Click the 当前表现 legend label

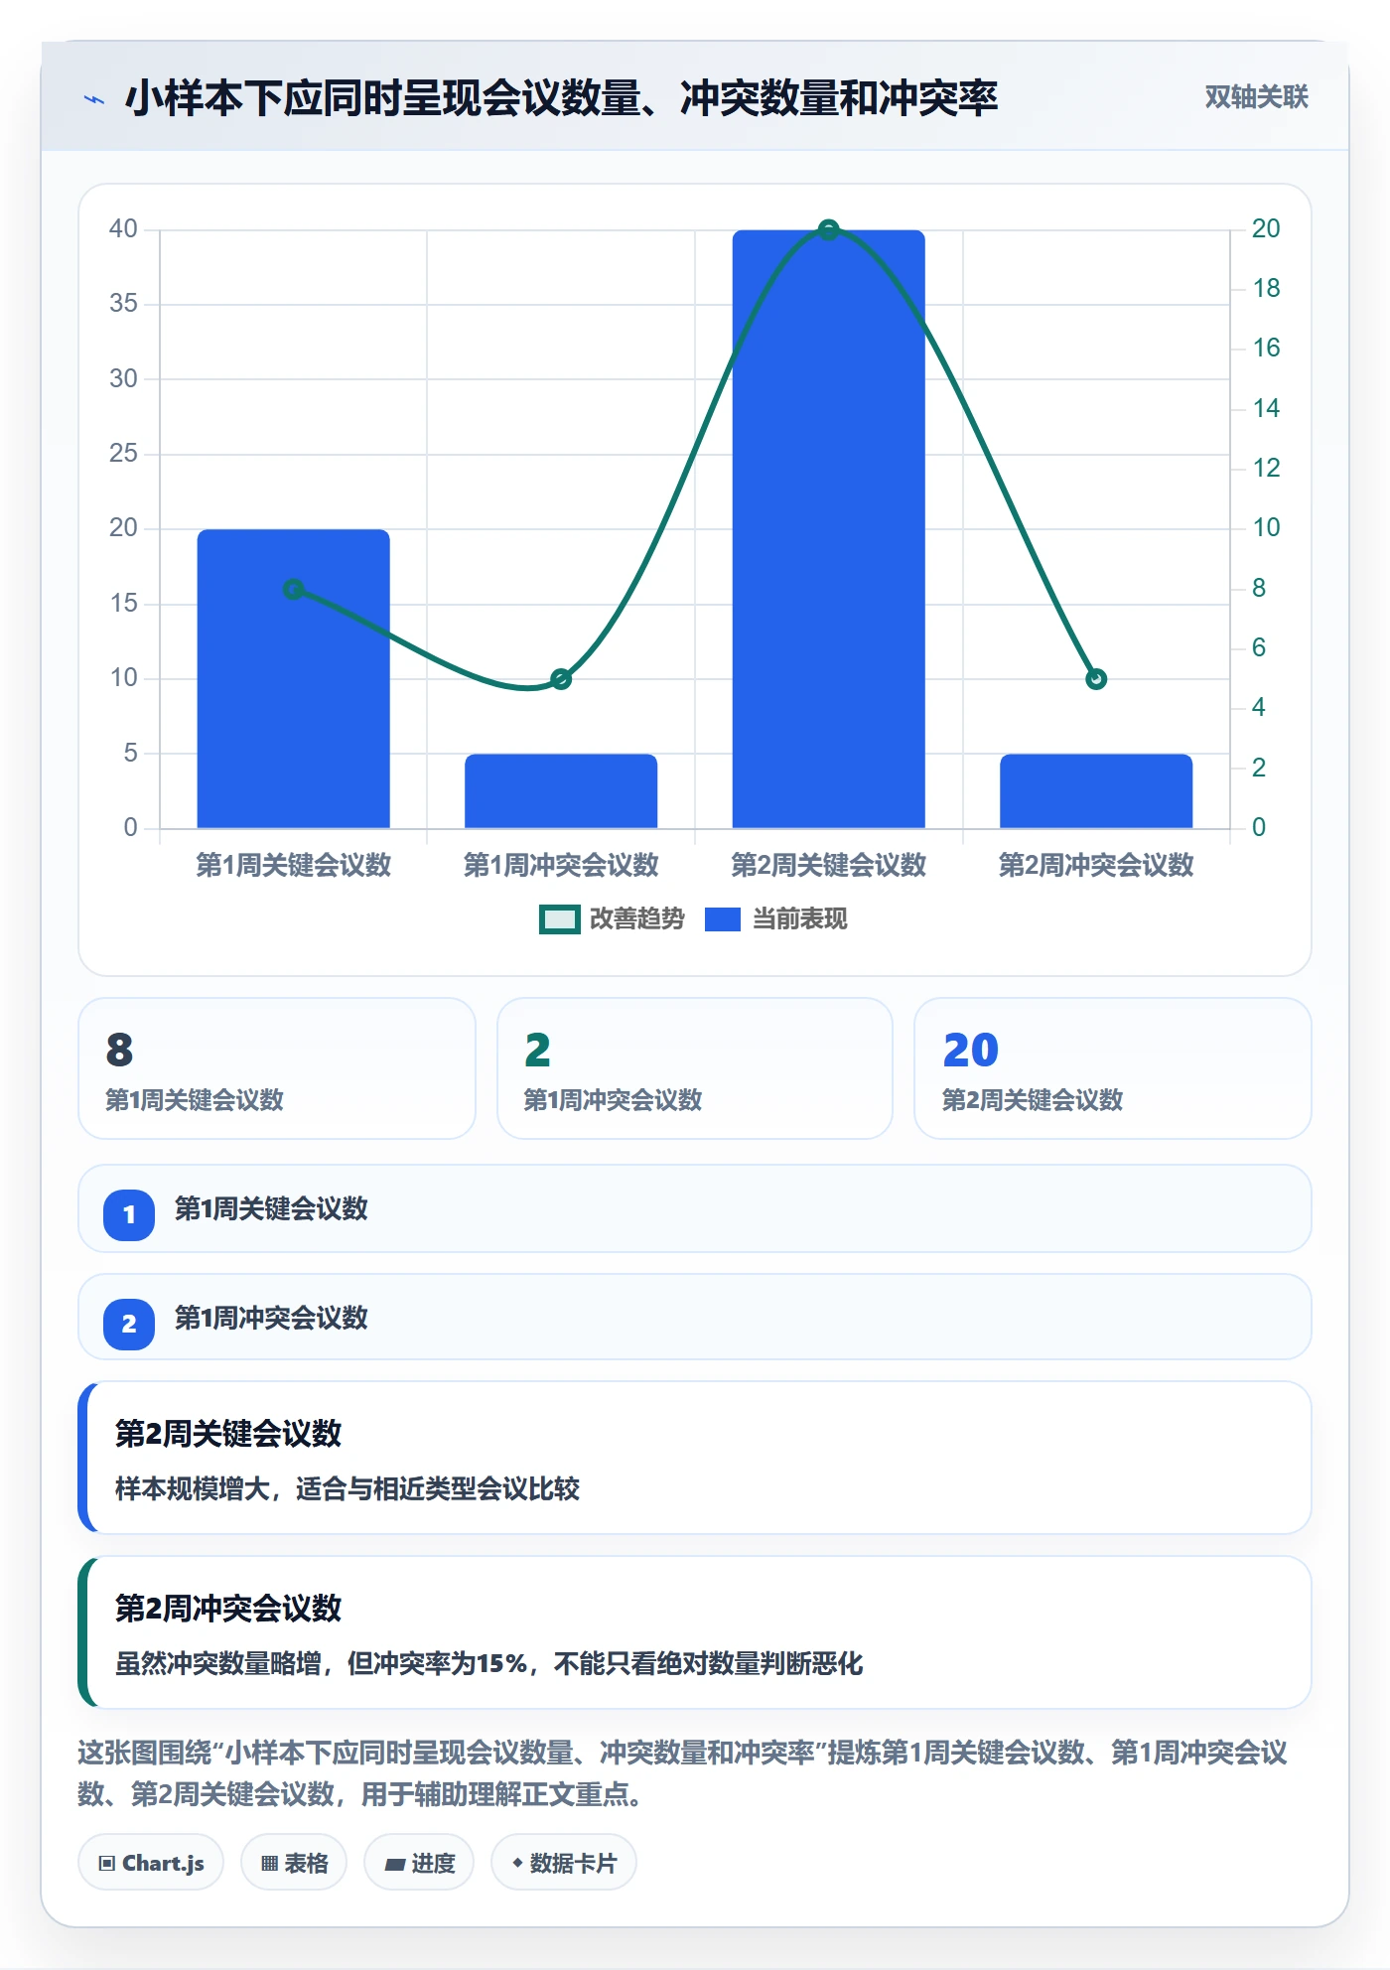pos(800,919)
